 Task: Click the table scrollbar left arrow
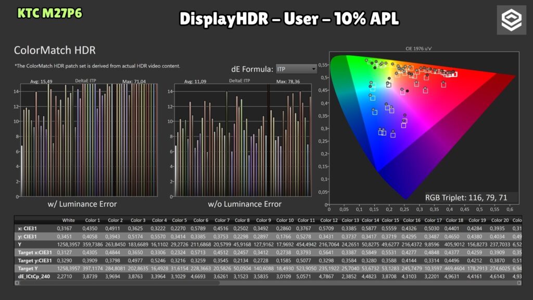[17, 283]
